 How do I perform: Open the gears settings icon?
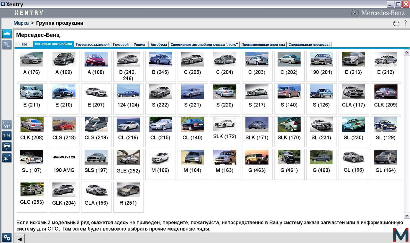pyautogui.click(x=7, y=238)
